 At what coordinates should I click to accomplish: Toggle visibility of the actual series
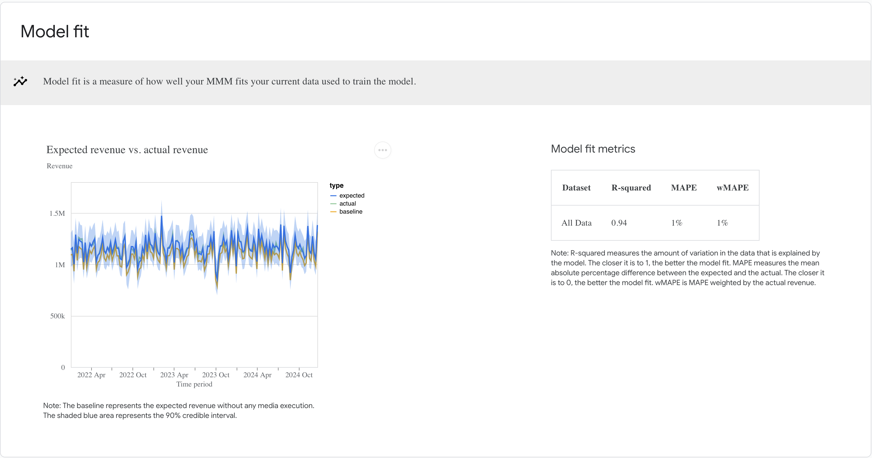pyautogui.click(x=348, y=203)
